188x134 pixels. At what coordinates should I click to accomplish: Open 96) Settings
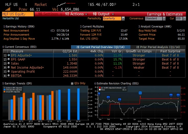coord(48,14)
